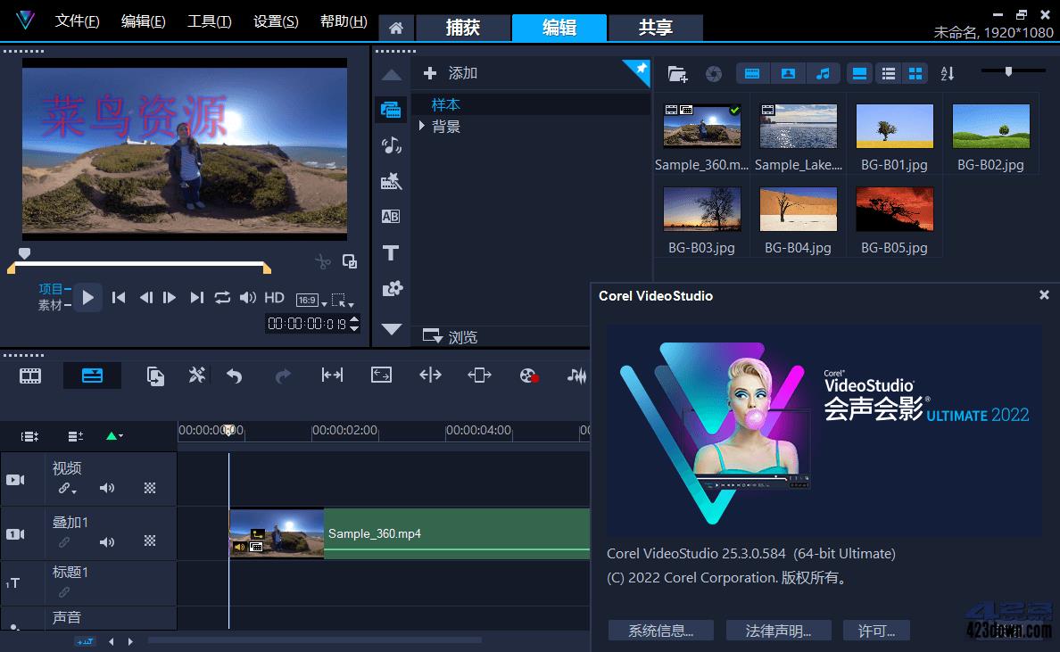The image size is (1060, 652).
Task: Mute the 视频 track speaker toggle
Action: click(x=106, y=488)
